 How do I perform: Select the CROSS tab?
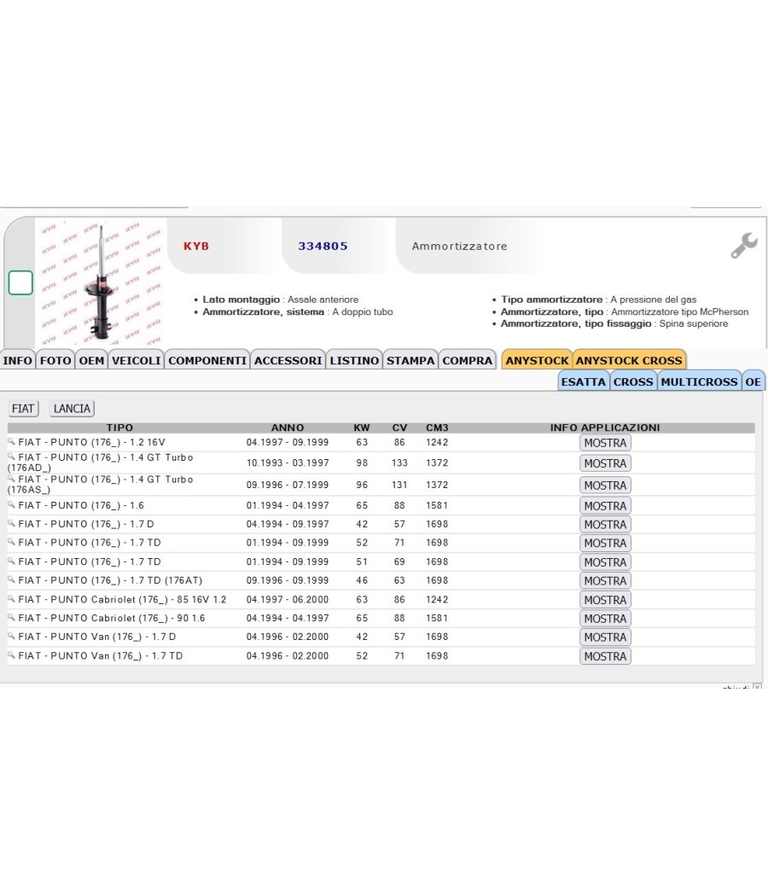(x=633, y=381)
